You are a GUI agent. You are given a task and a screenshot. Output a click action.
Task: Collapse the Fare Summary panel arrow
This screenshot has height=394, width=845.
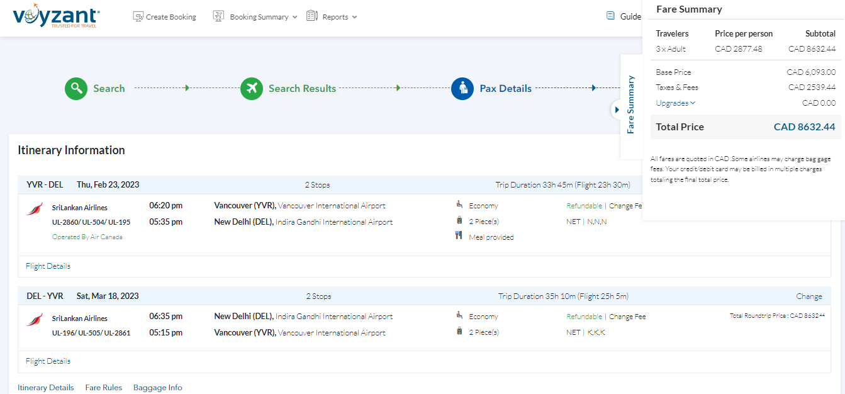[x=617, y=110]
